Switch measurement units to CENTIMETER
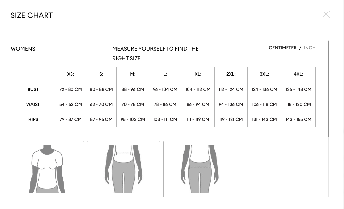 pyautogui.click(x=282, y=48)
